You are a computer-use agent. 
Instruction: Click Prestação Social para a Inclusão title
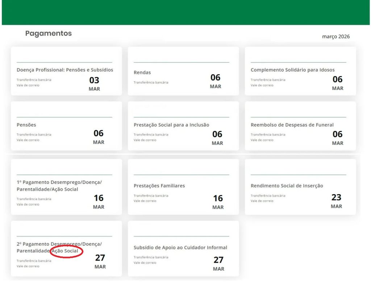171,125
